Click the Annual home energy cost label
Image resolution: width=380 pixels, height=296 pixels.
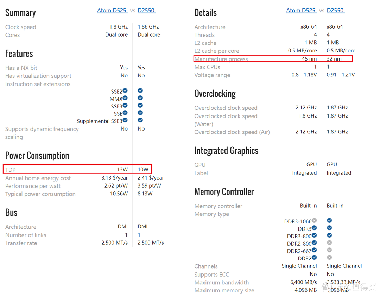pyautogui.click(x=38, y=178)
